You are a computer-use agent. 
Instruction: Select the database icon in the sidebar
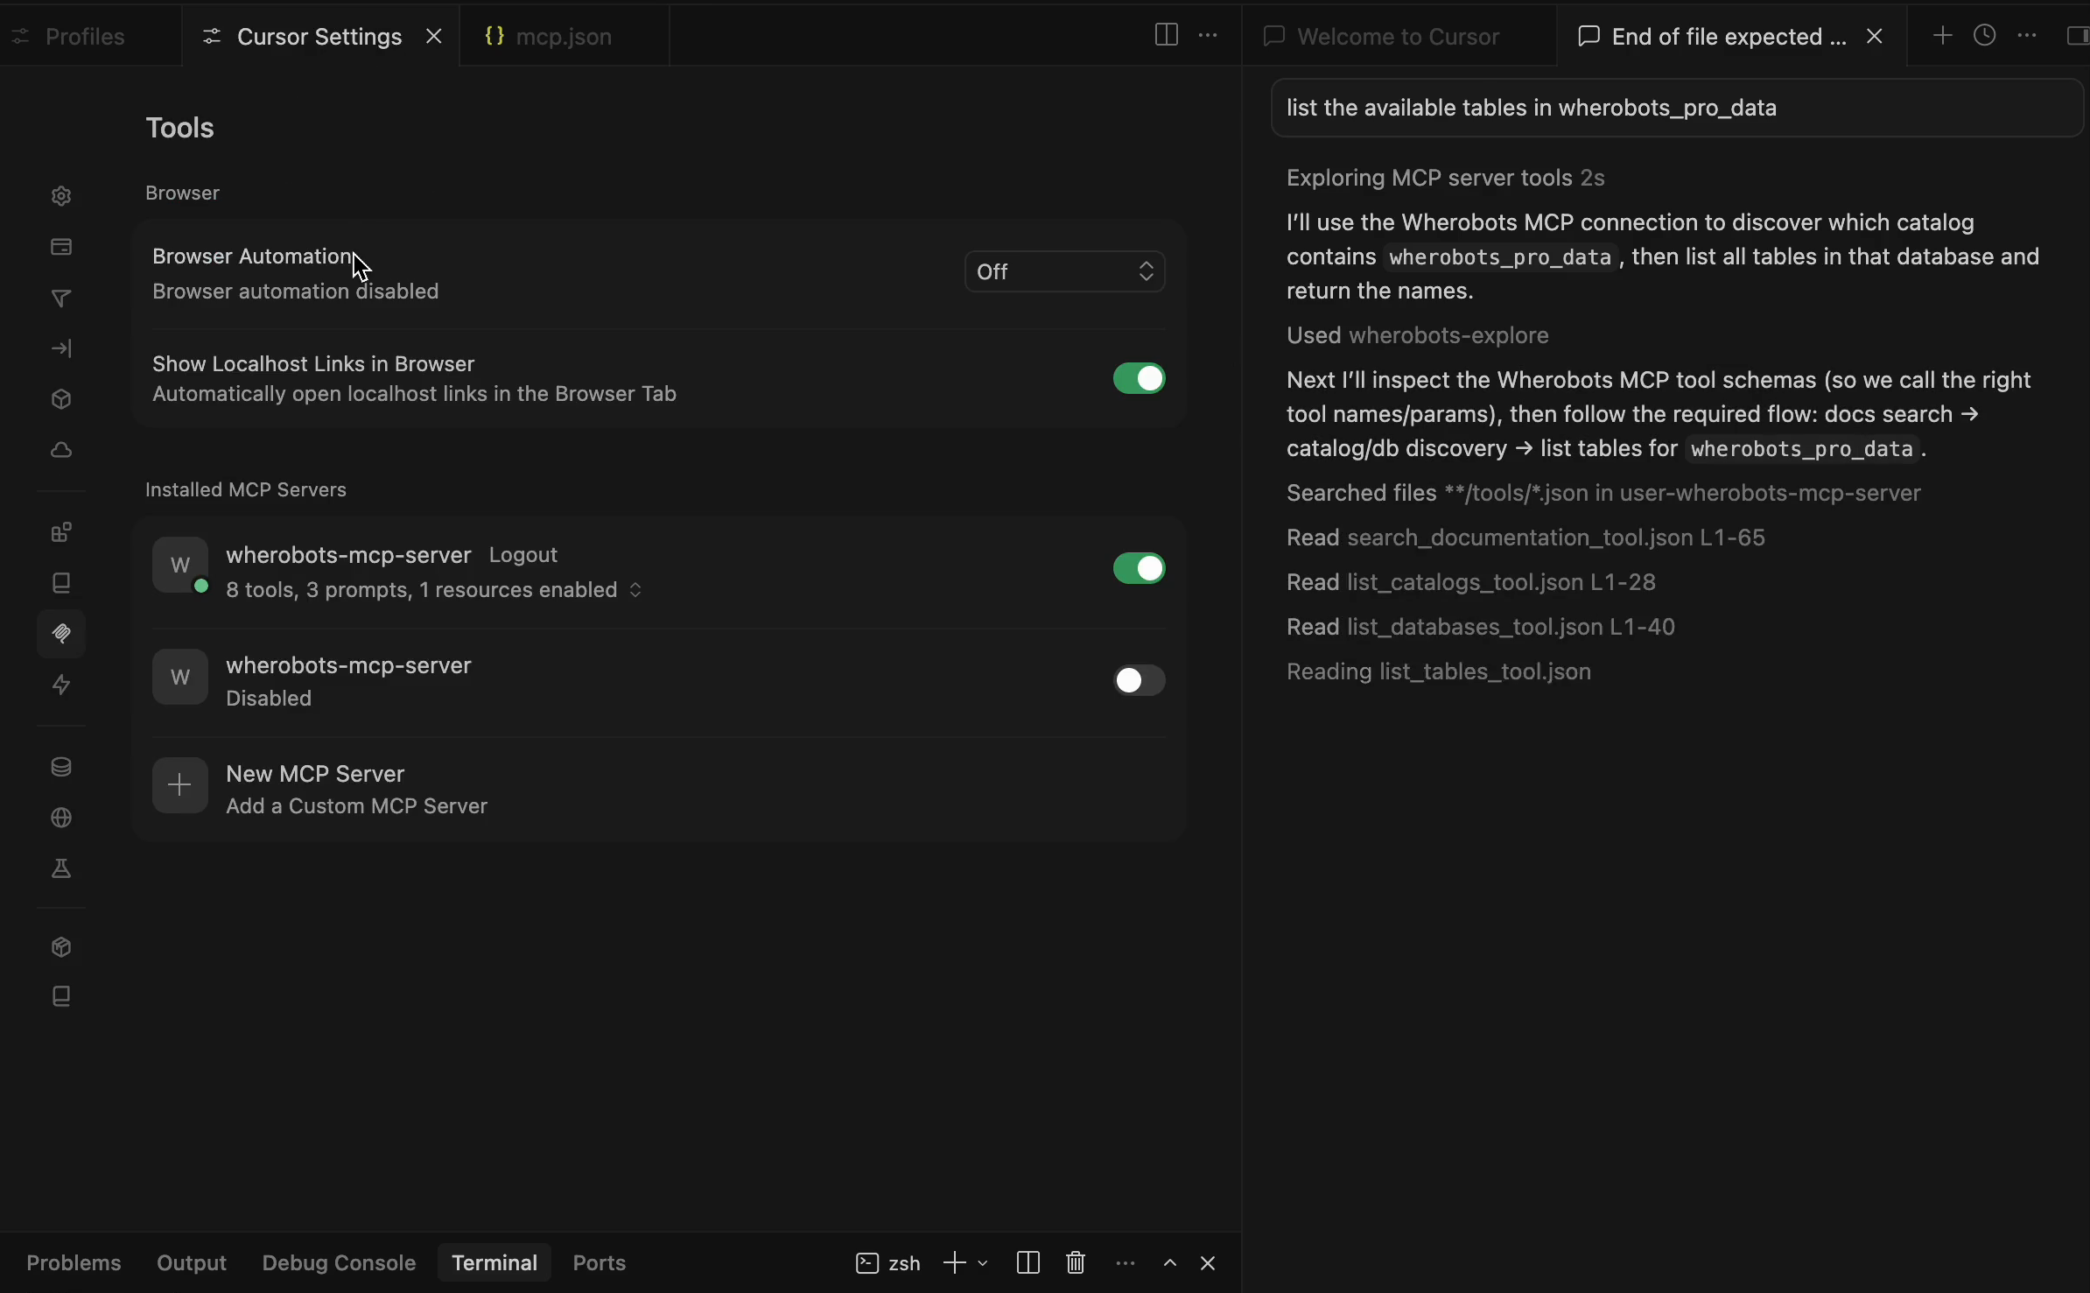pyautogui.click(x=60, y=767)
